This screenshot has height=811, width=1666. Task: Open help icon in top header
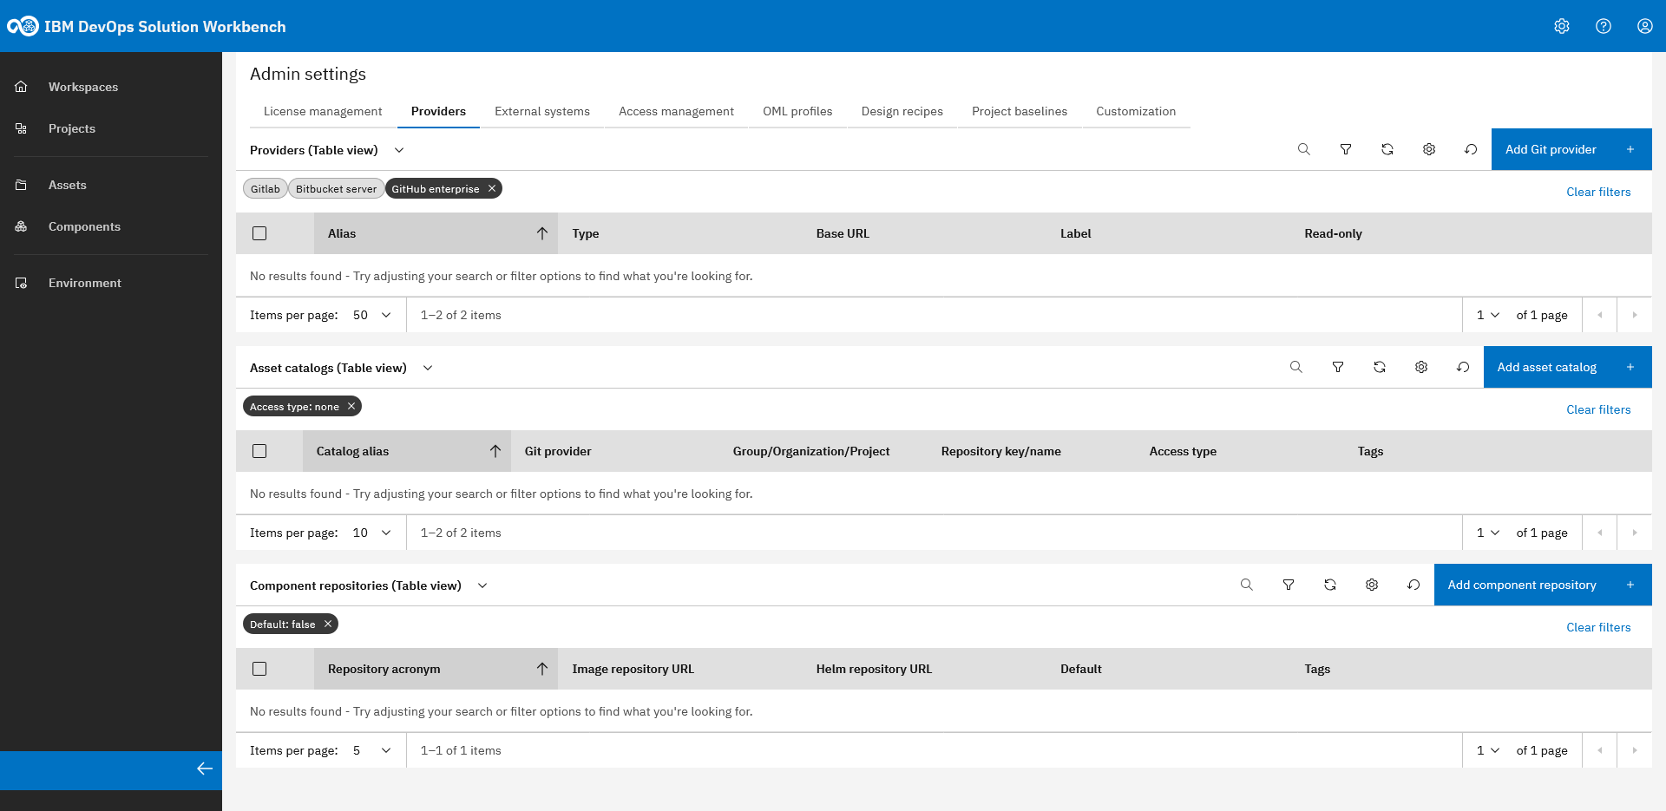coord(1604,26)
